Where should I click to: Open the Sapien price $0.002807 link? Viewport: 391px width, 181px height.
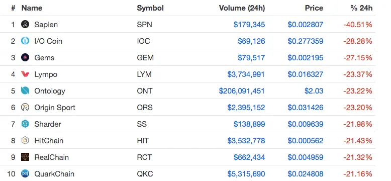[306, 25]
